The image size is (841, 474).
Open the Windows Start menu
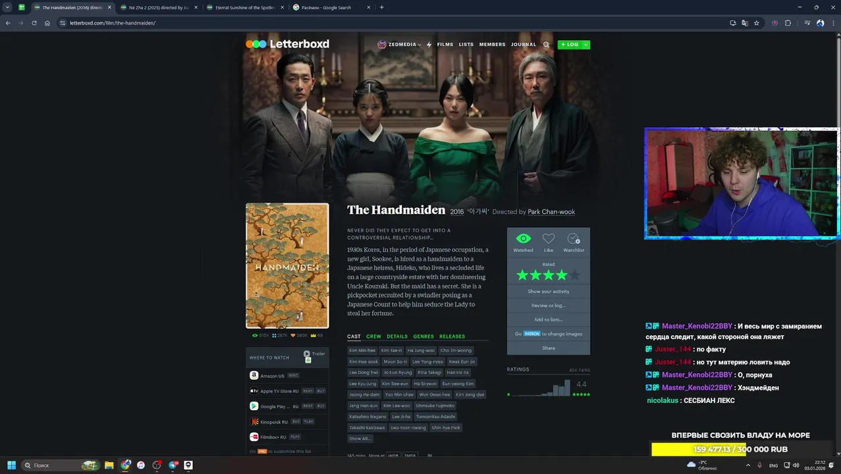tap(11, 465)
